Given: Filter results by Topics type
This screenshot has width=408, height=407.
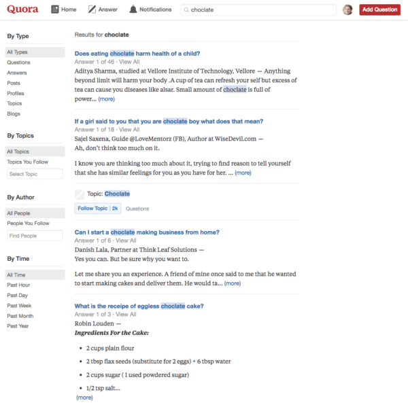Looking at the screenshot, I should pyautogui.click(x=14, y=103).
